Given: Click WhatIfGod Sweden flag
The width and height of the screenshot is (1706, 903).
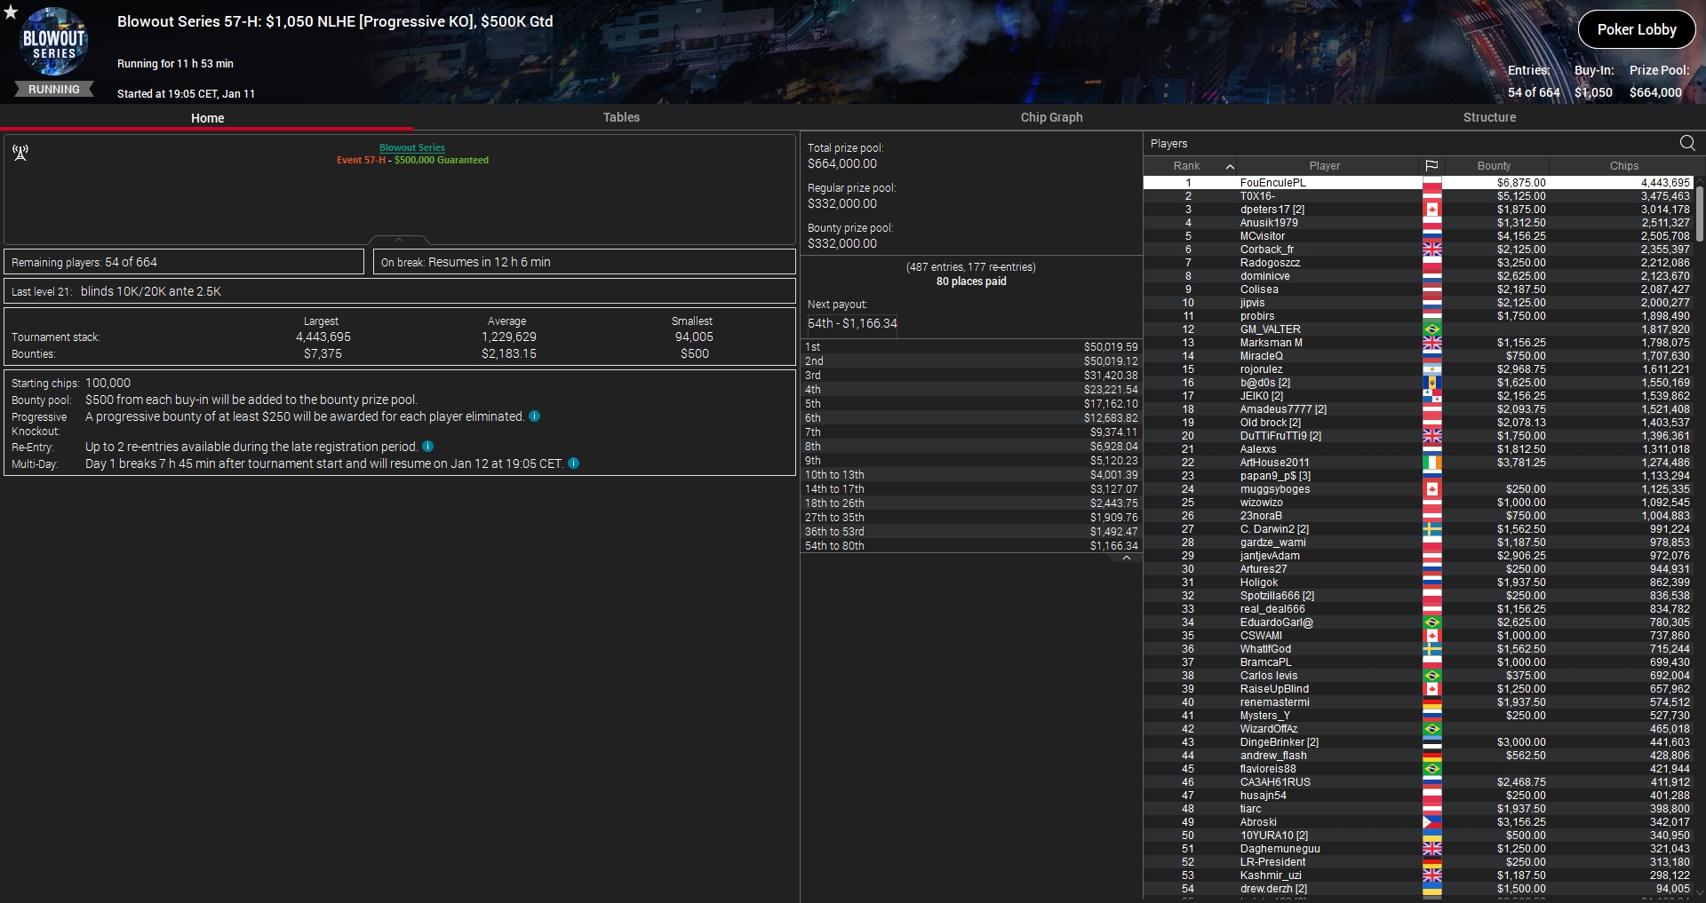Looking at the screenshot, I should [1432, 649].
